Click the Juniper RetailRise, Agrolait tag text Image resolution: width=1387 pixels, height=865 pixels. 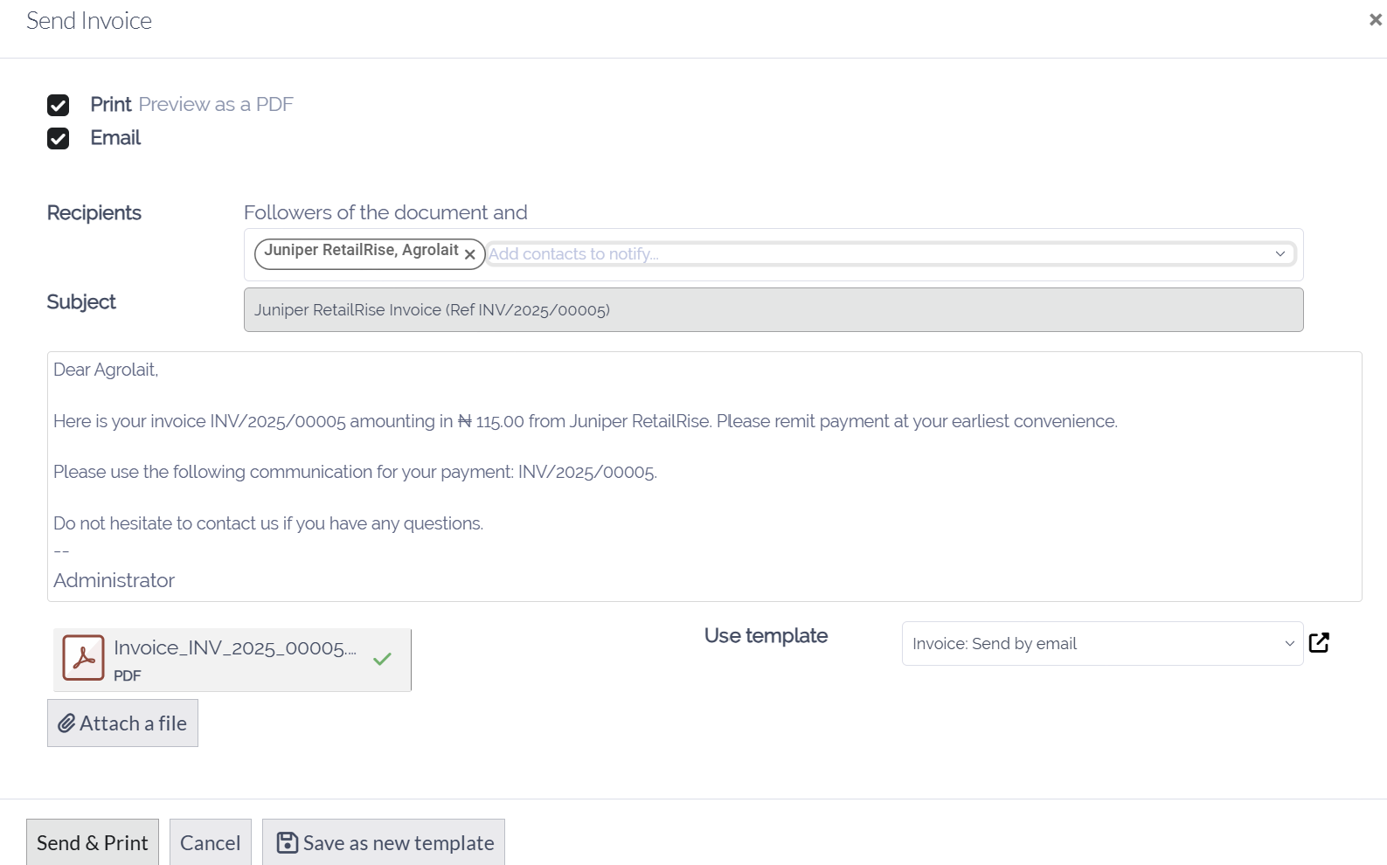361,251
